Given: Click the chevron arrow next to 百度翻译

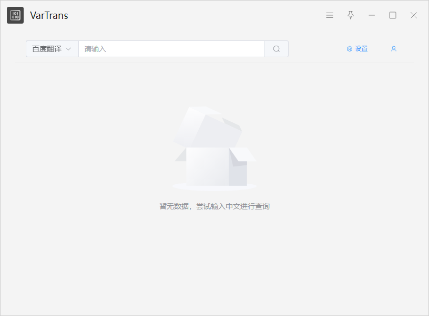Looking at the screenshot, I should tap(68, 49).
